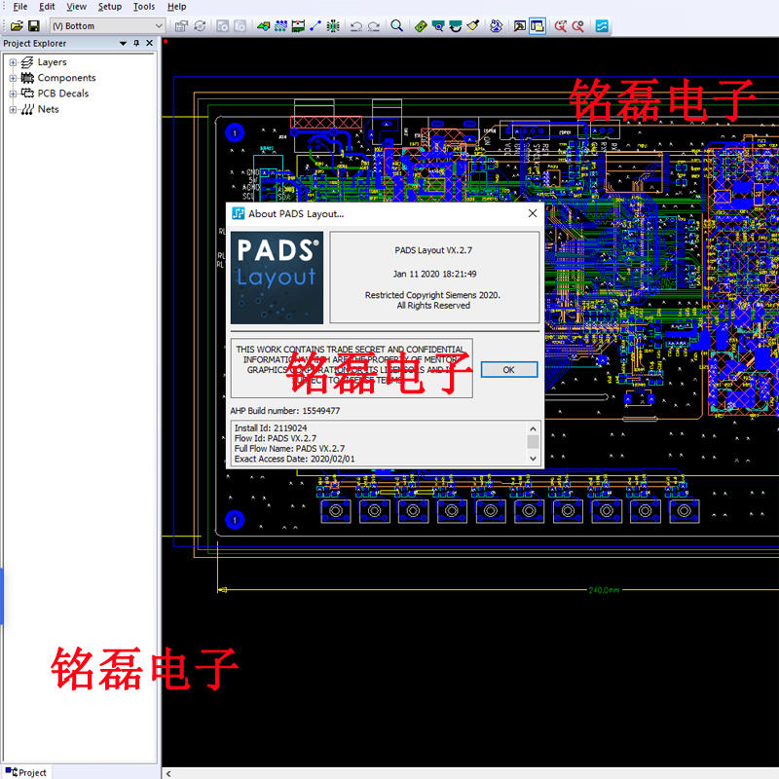Click the top-left blue mounting hole marker
Viewport: 779px width, 779px height.
(x=235, y=132)
